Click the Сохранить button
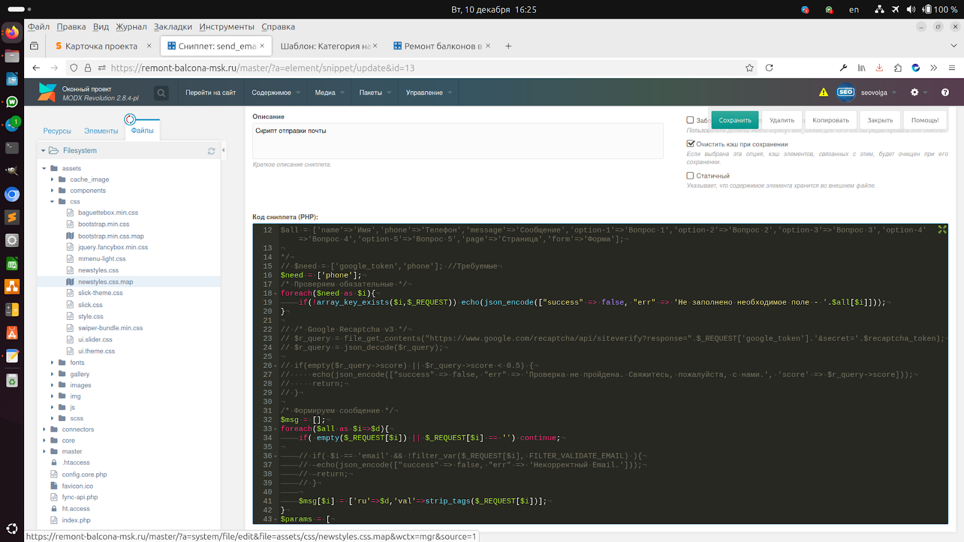 [735, 120]
